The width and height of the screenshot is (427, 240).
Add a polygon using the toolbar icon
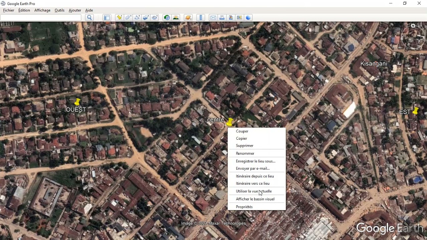coord(128,18)
